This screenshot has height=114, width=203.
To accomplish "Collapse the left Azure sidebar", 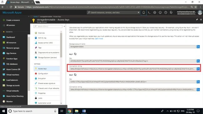I will tap(29, 17).
